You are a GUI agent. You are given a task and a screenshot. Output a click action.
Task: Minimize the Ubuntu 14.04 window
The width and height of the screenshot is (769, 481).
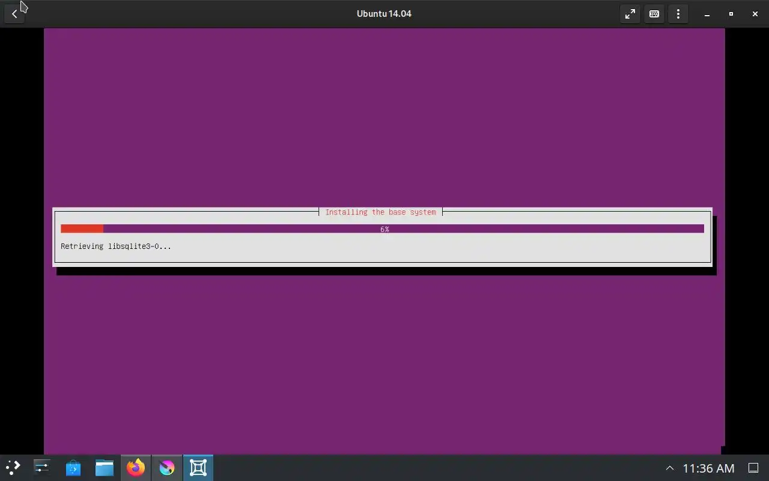707,14
